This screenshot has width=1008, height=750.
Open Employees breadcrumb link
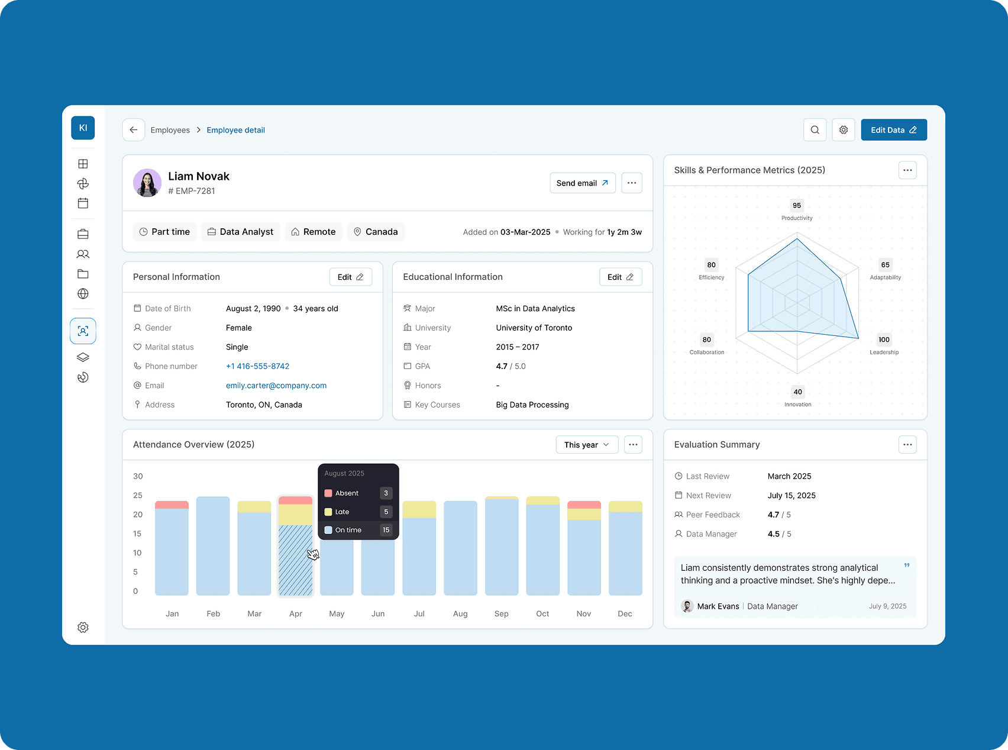(170, 130)
